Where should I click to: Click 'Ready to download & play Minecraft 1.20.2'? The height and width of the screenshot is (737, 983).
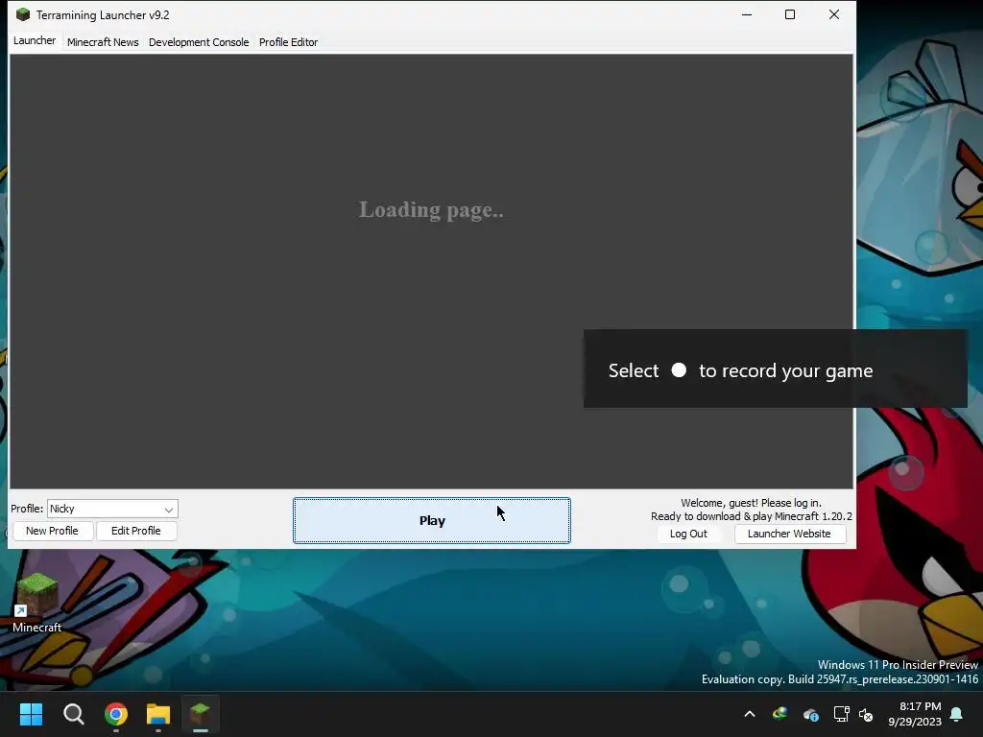tap(751, 516)
